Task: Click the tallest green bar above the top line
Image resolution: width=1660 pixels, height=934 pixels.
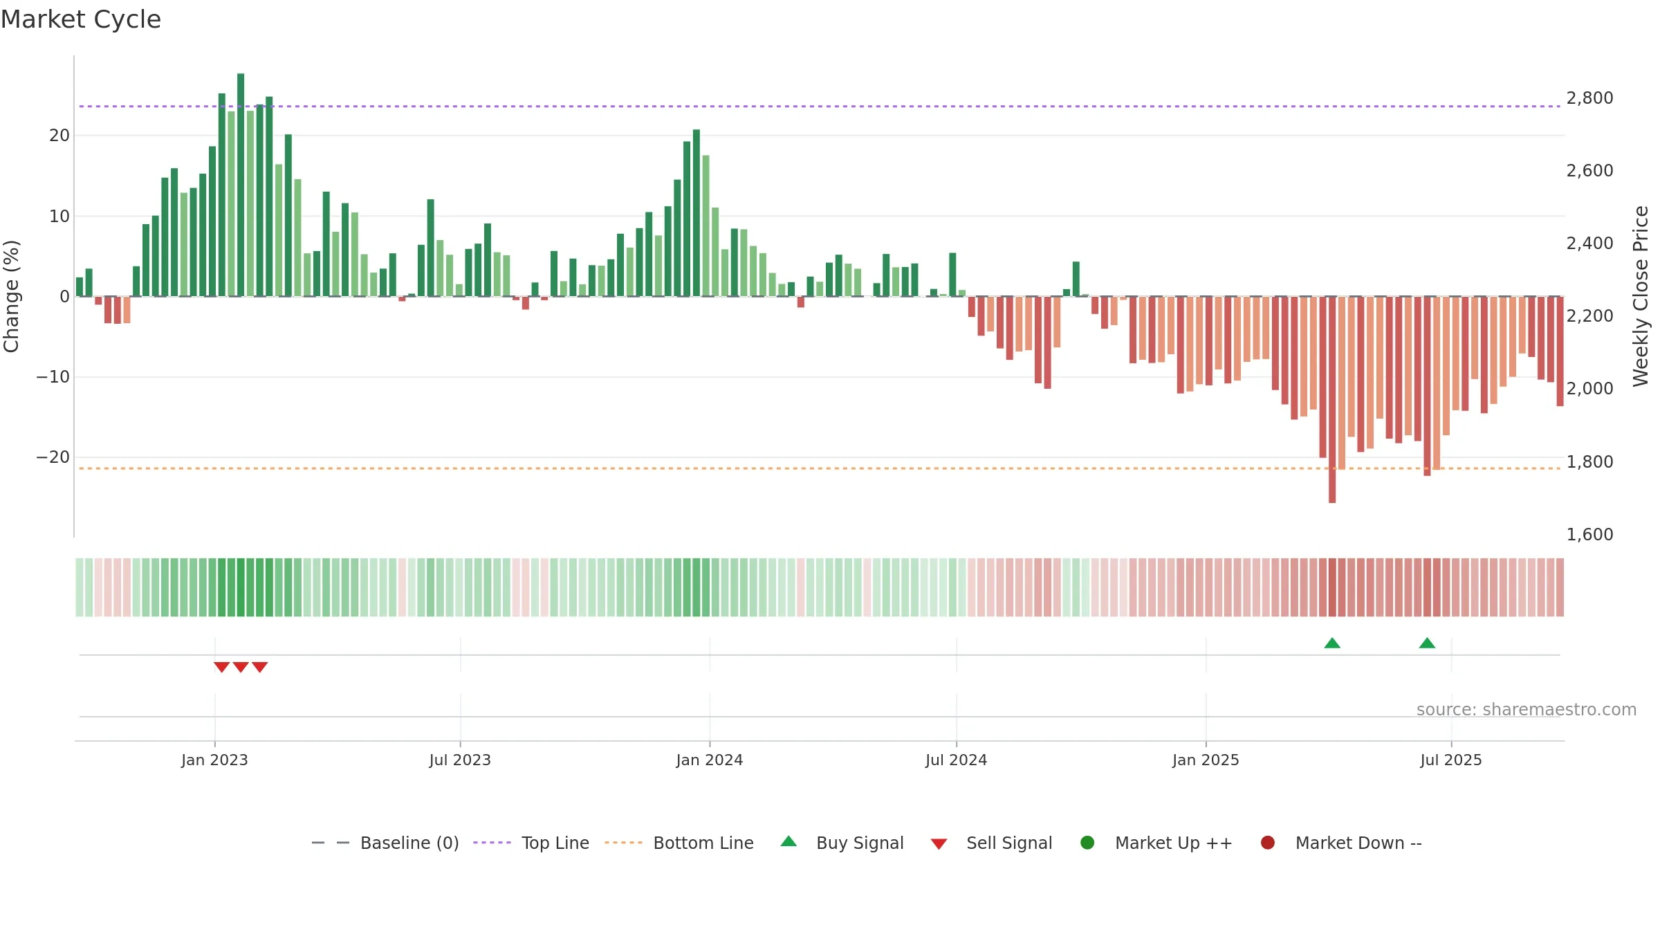Action: pos(241,185)
